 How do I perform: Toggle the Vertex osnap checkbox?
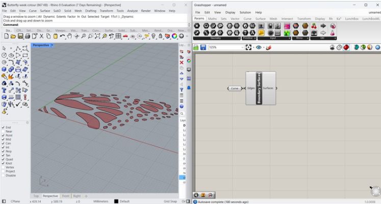tap(3, 167)
